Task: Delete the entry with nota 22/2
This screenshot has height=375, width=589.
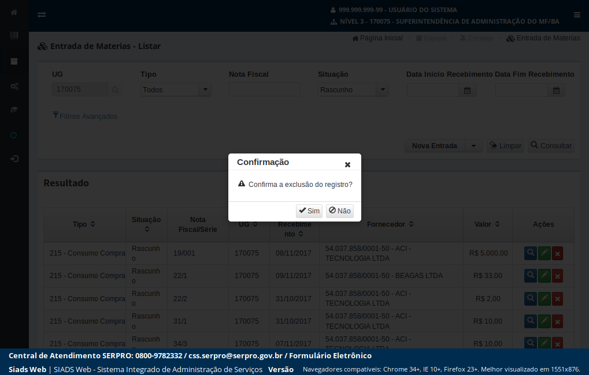Action: (x=557, y=299)
